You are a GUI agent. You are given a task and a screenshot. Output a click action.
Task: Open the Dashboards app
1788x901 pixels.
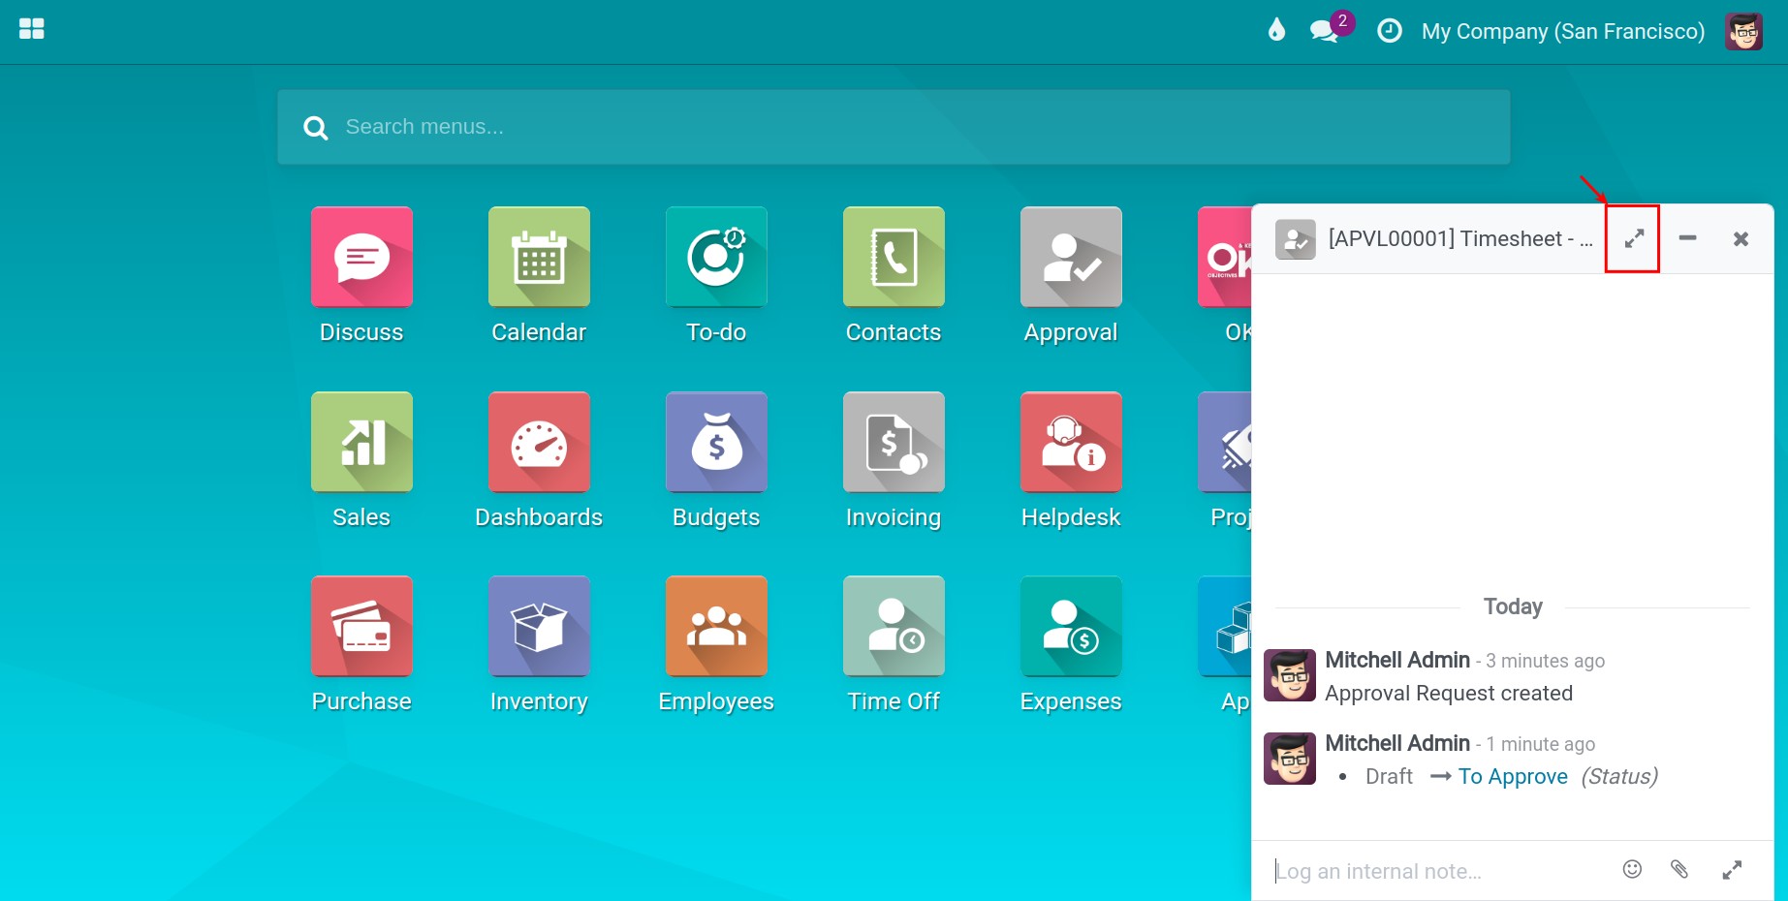coord(539,442)
